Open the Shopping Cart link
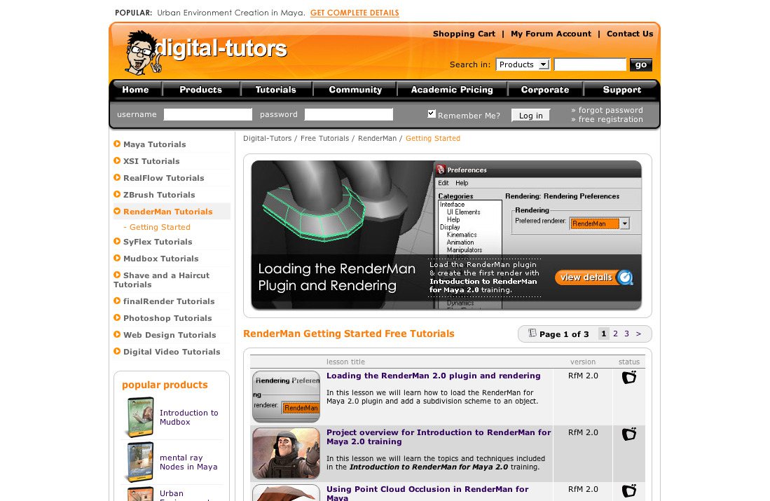This screenshot has height=501, width=770. coord(464,34)
